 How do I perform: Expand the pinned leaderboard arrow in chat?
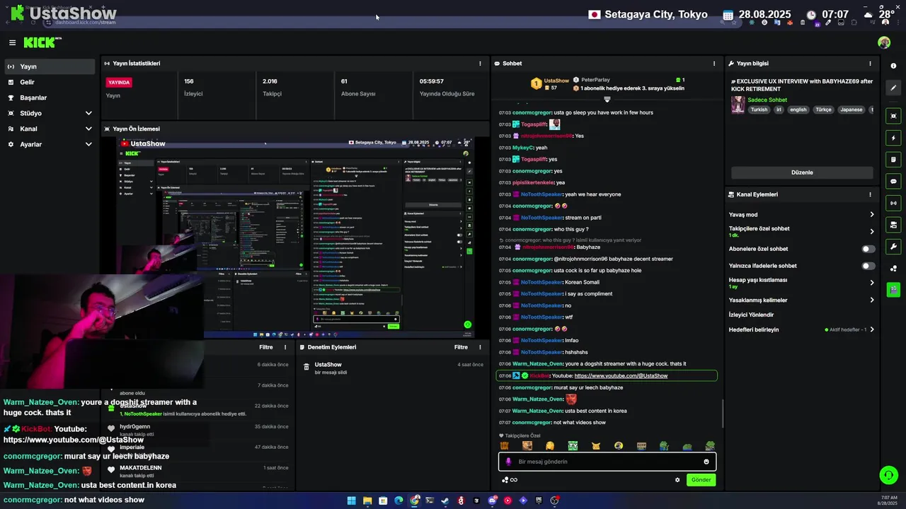pyautogui.click(x=607, y=100)
